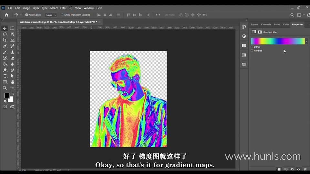The image size is (310, 174).
Task: Open the gradient picker dropdown arrow
Action: coord(306,41)
